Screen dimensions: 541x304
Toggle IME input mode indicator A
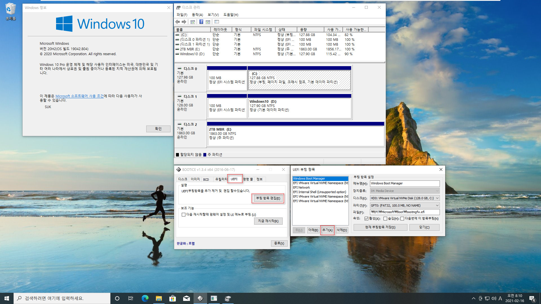pyautogui.click(x=500, y=298)
